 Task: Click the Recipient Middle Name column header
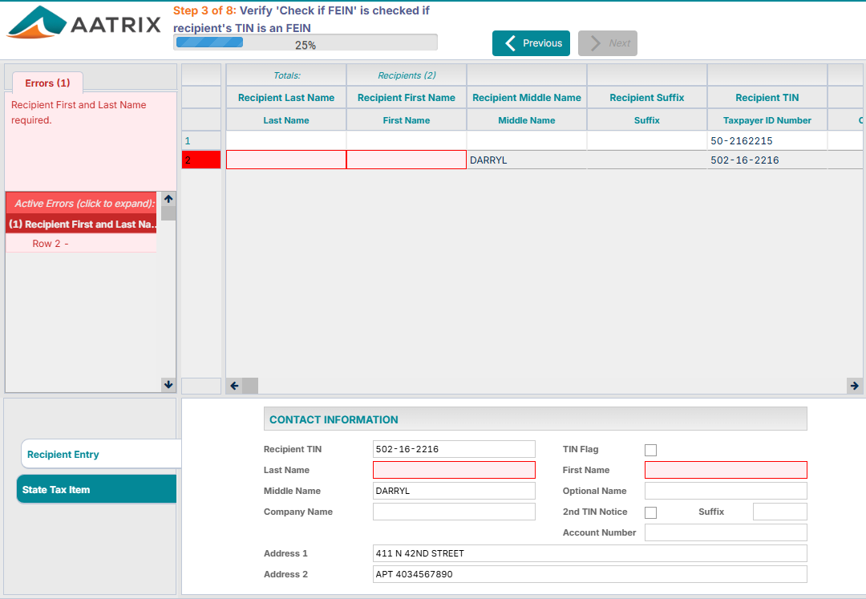pyautogui.click(x=527, y=98)
